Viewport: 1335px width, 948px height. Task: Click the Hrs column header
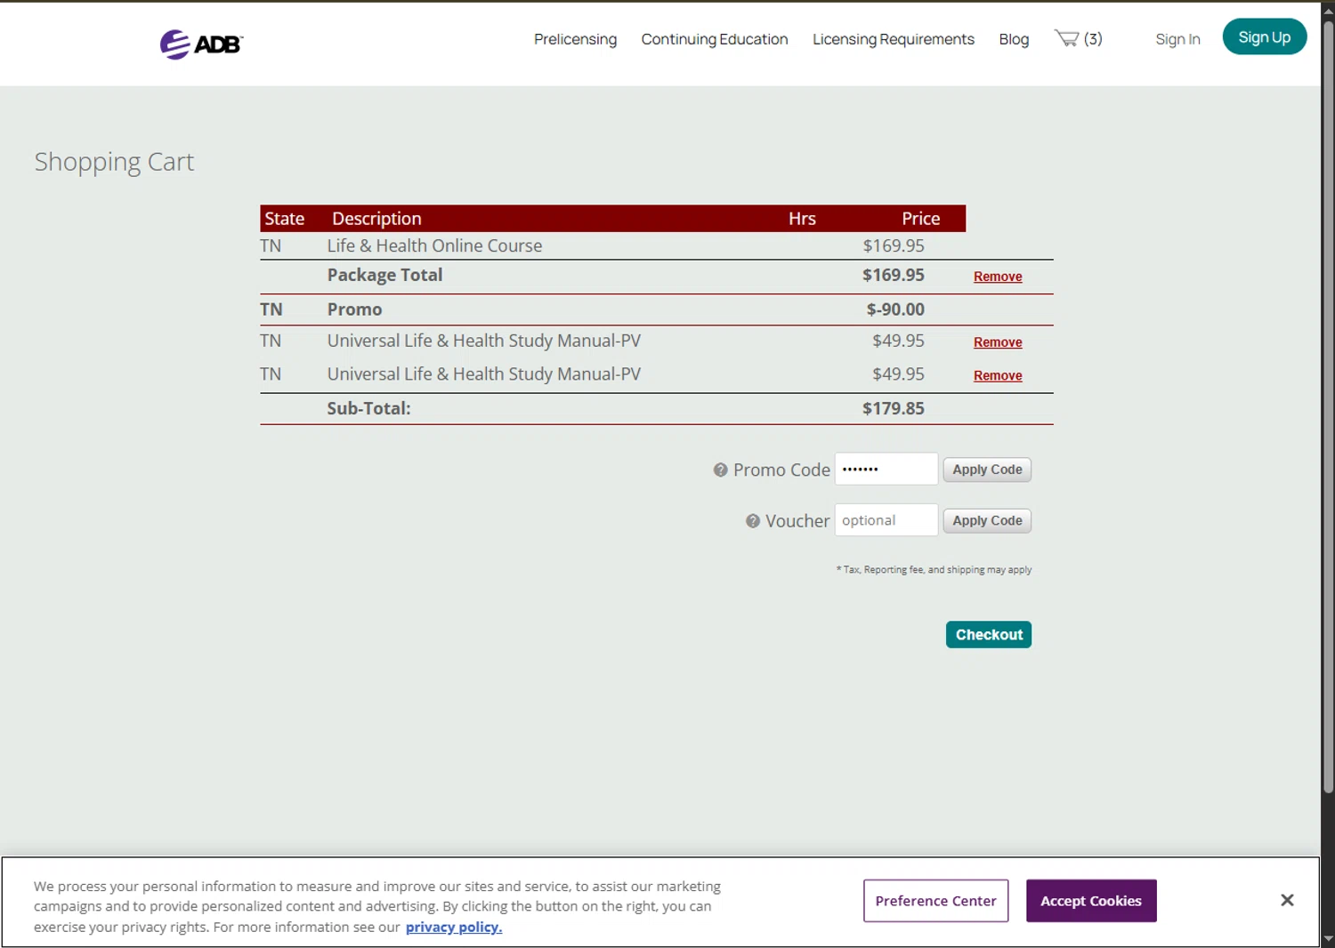[802, 219]
